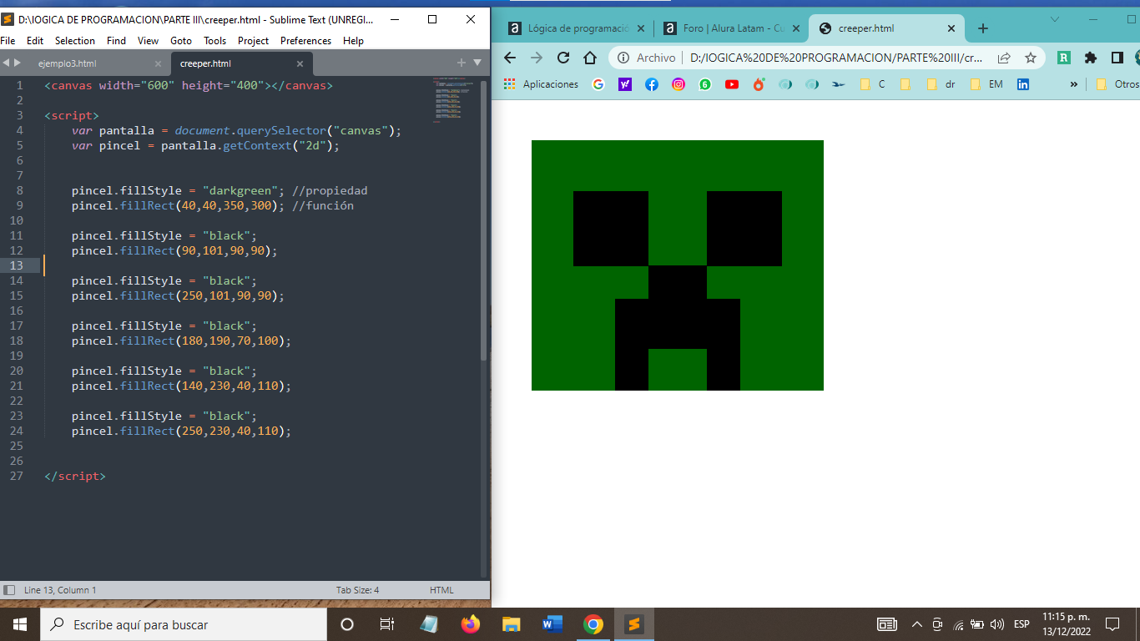This screenshot has width=1140, height=641.
Task: Open Aplicaciones apps shortcut
Action: pos(542,84)
